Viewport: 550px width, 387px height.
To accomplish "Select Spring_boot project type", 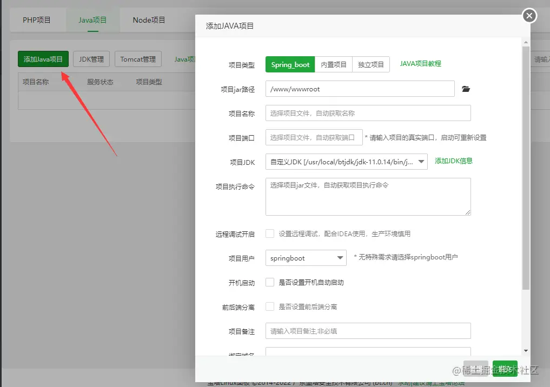I will (x=290, y=64).
